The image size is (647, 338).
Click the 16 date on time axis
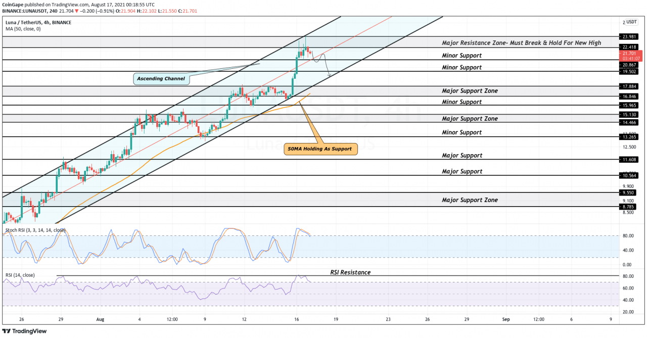point(298,319)
